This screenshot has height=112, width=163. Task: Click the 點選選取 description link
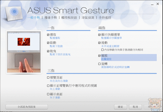[x=55, y=38]
